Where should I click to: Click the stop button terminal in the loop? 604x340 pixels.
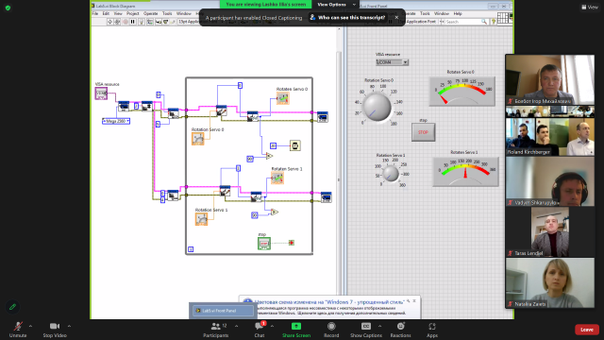coord(264,244)
